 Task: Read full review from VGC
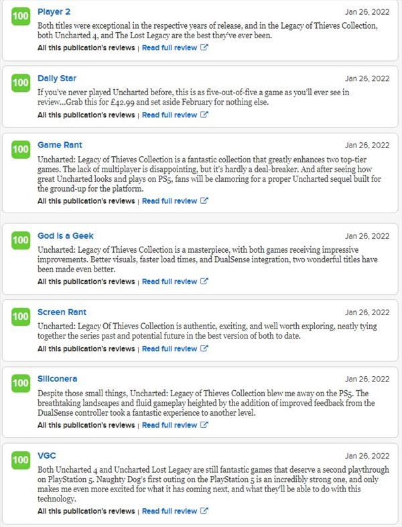pyautogui.click(x=170, y=511)
